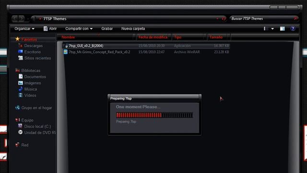Select the Bibliotecas library icon

pos(17,70)
